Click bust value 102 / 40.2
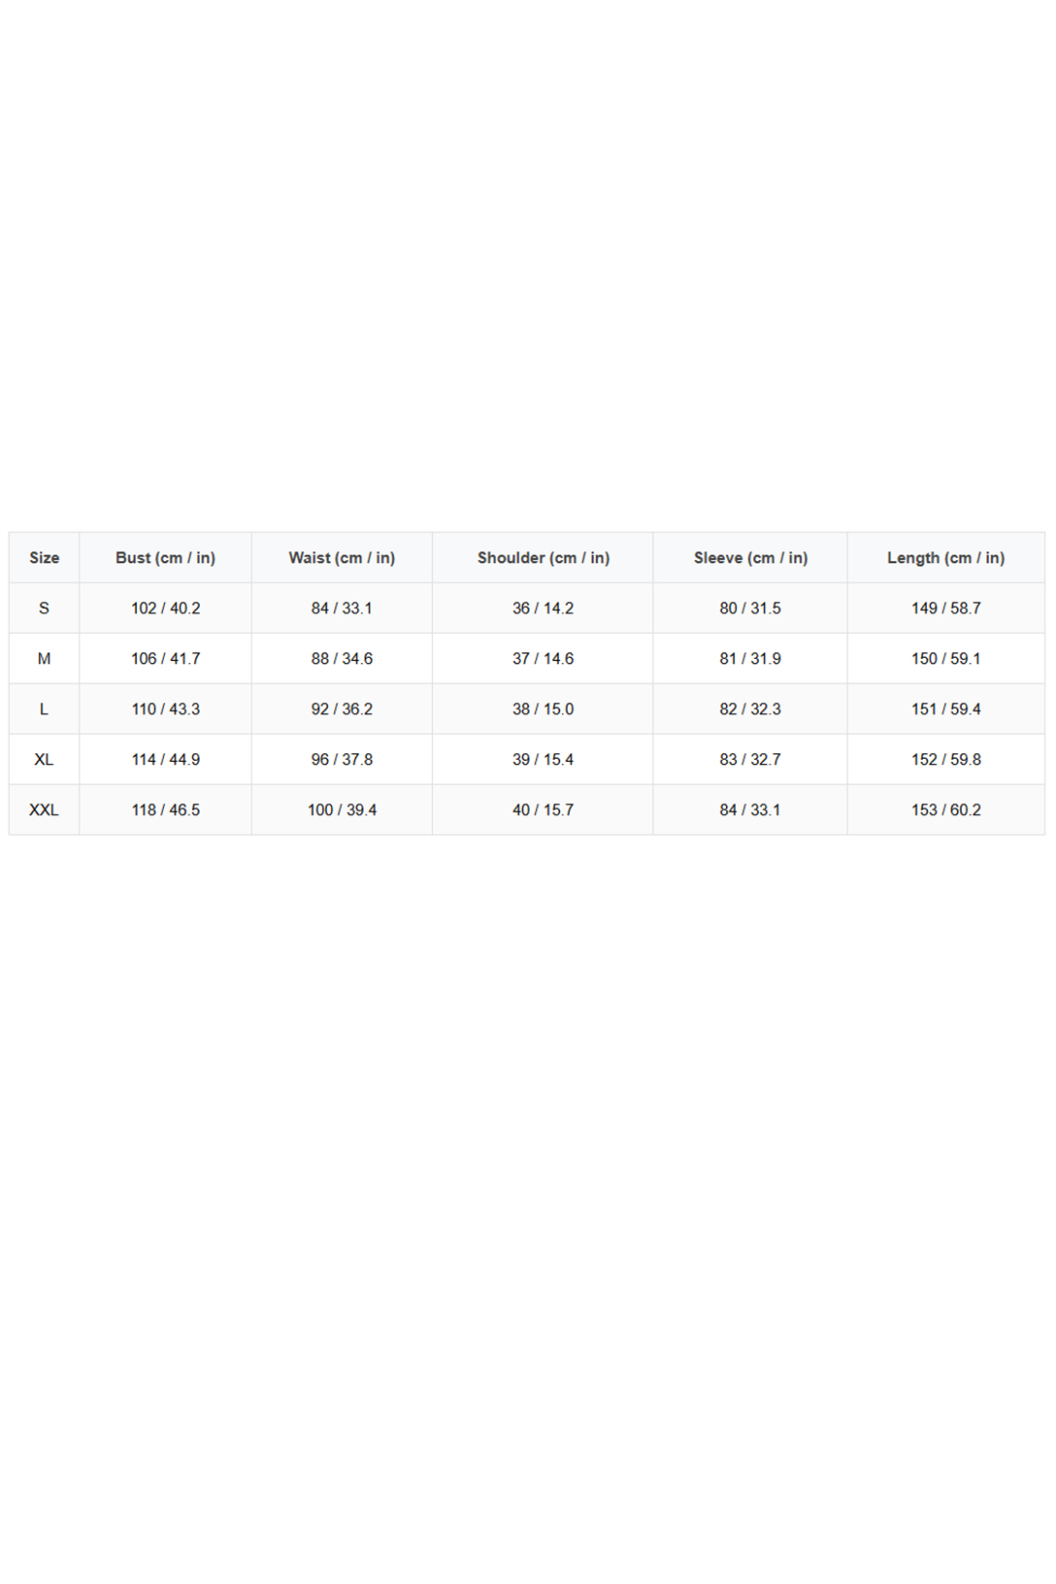 coord(166,609)
